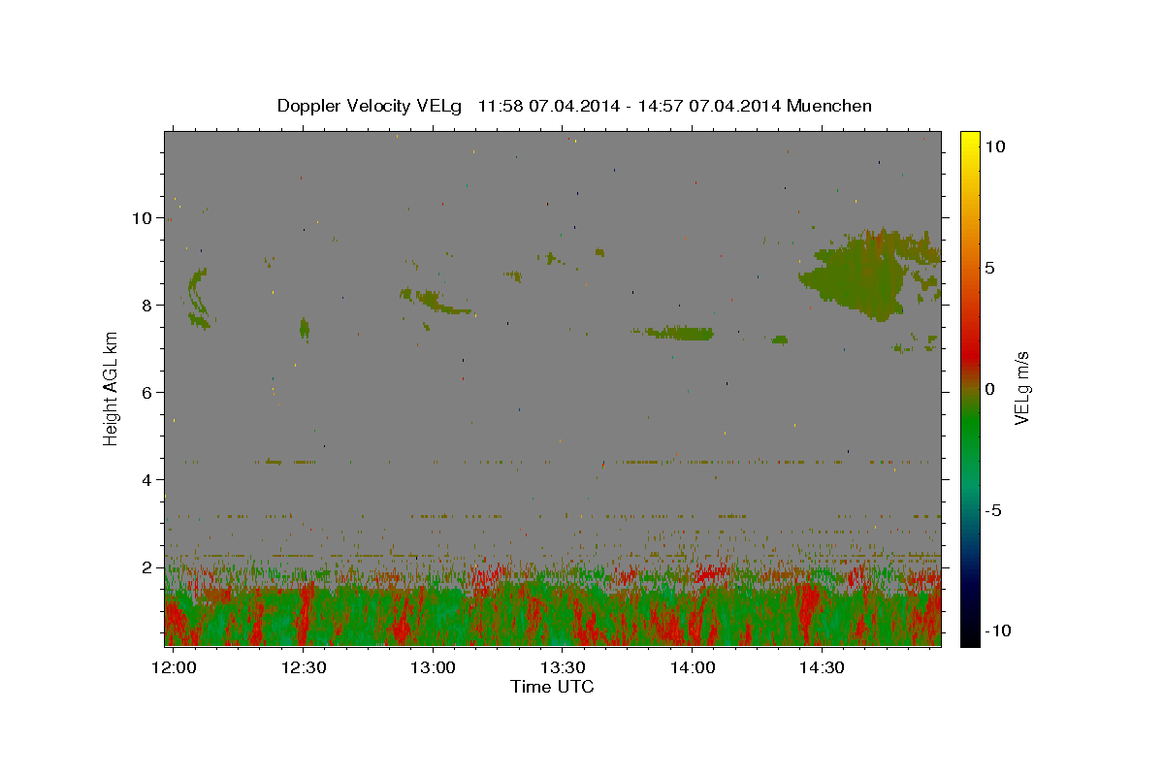
Task: Click the colorbar value 0 label
Action: pyautogui.click(x=989, y=389)
